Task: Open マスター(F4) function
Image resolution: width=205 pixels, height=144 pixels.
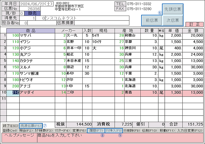Action: 62,130
